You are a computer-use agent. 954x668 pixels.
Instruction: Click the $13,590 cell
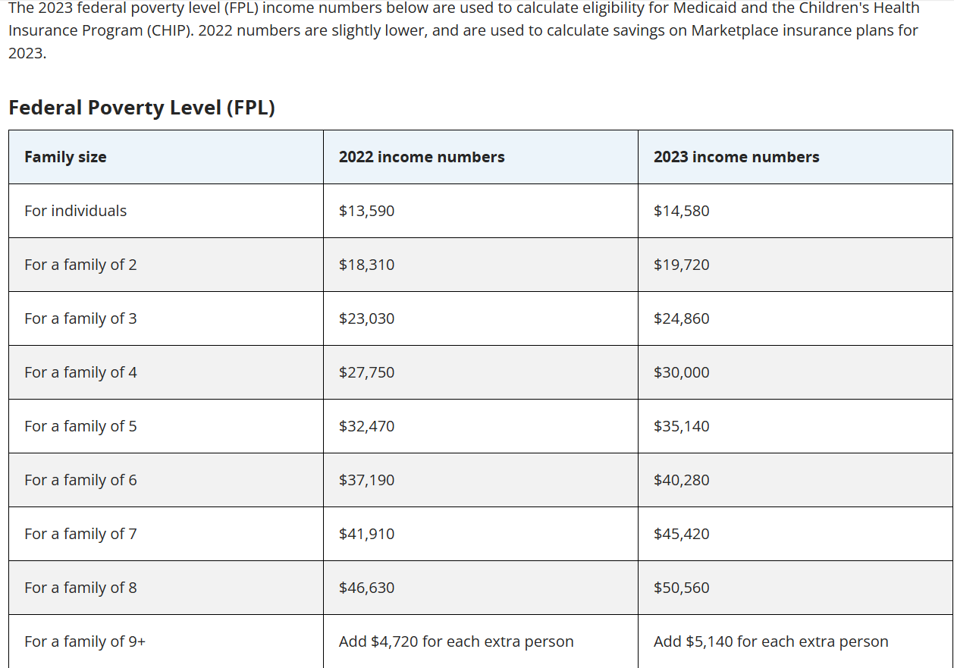tap(367, 211)
